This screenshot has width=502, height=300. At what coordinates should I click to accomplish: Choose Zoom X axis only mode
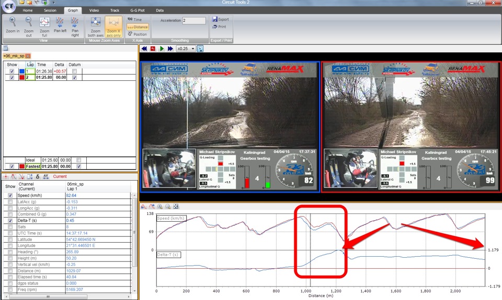pyautogui.click(x=113, y=27)
